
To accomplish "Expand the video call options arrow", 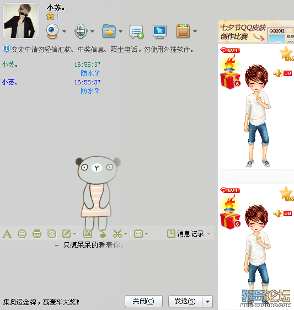I will pos(64,31).
